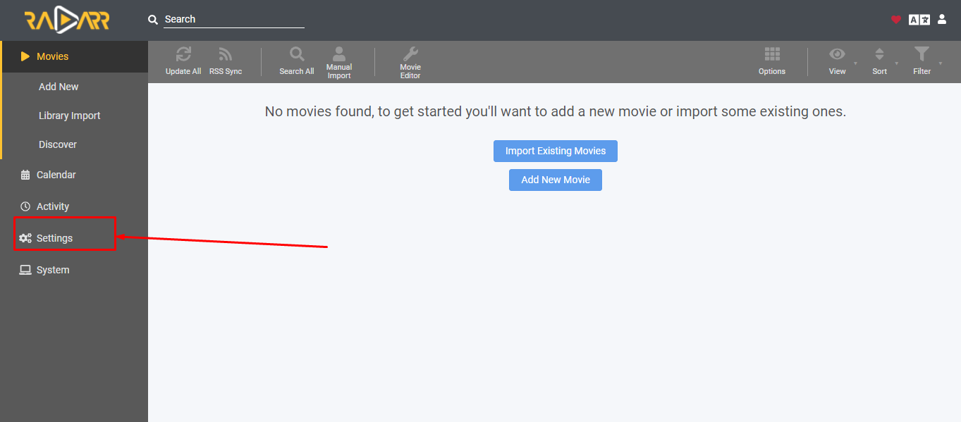Viewport: 961px width, 422px height.
Task: Click the translation icon in the top bar
Action: point(919,19)
